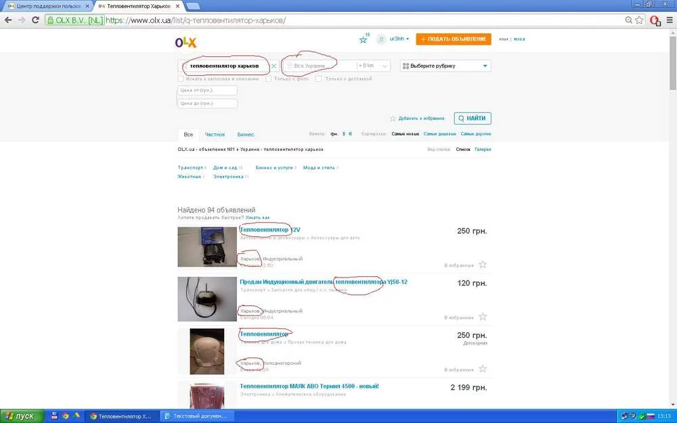Viewport: 677px width, 423px height.
Task: Switch currency to грн.
Action: [x=334, y=134]
